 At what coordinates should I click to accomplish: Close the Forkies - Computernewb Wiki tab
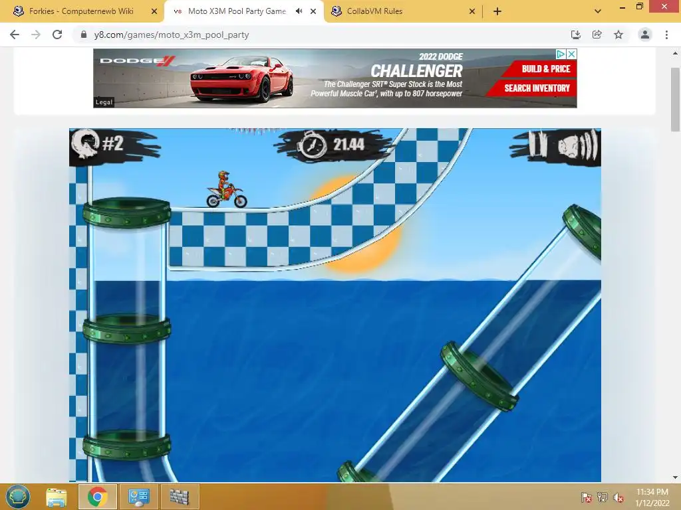coord(154,12)
